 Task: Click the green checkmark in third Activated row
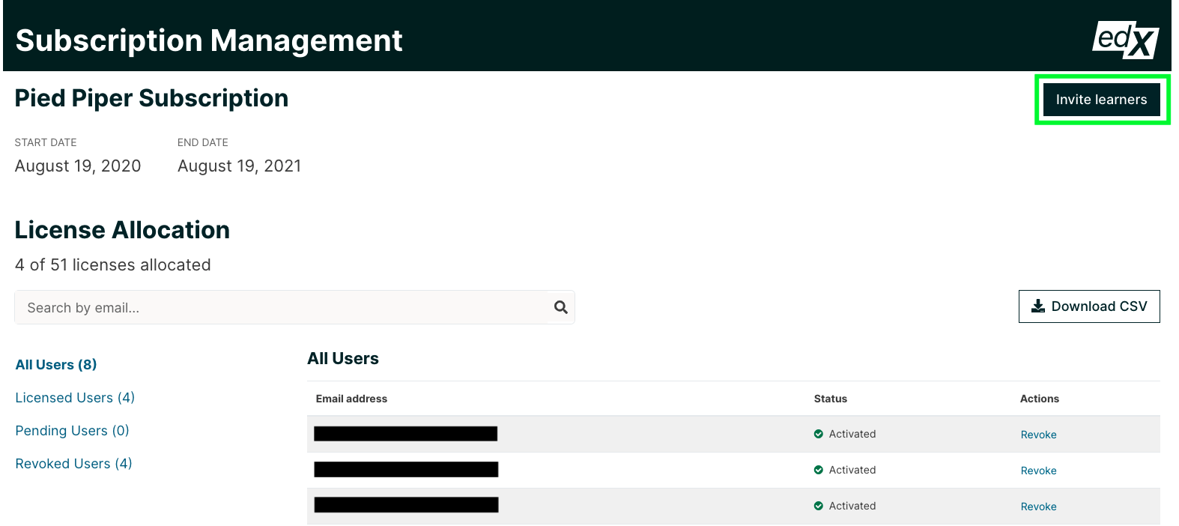coord(819,506)
